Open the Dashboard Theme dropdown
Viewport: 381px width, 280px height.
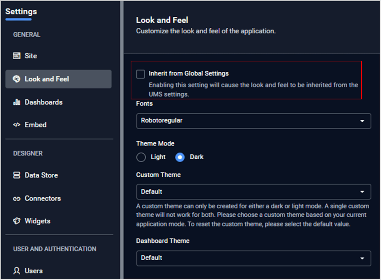click(254, 258)
